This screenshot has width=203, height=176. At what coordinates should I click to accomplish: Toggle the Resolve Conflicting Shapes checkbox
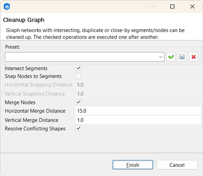pos(78,129)
